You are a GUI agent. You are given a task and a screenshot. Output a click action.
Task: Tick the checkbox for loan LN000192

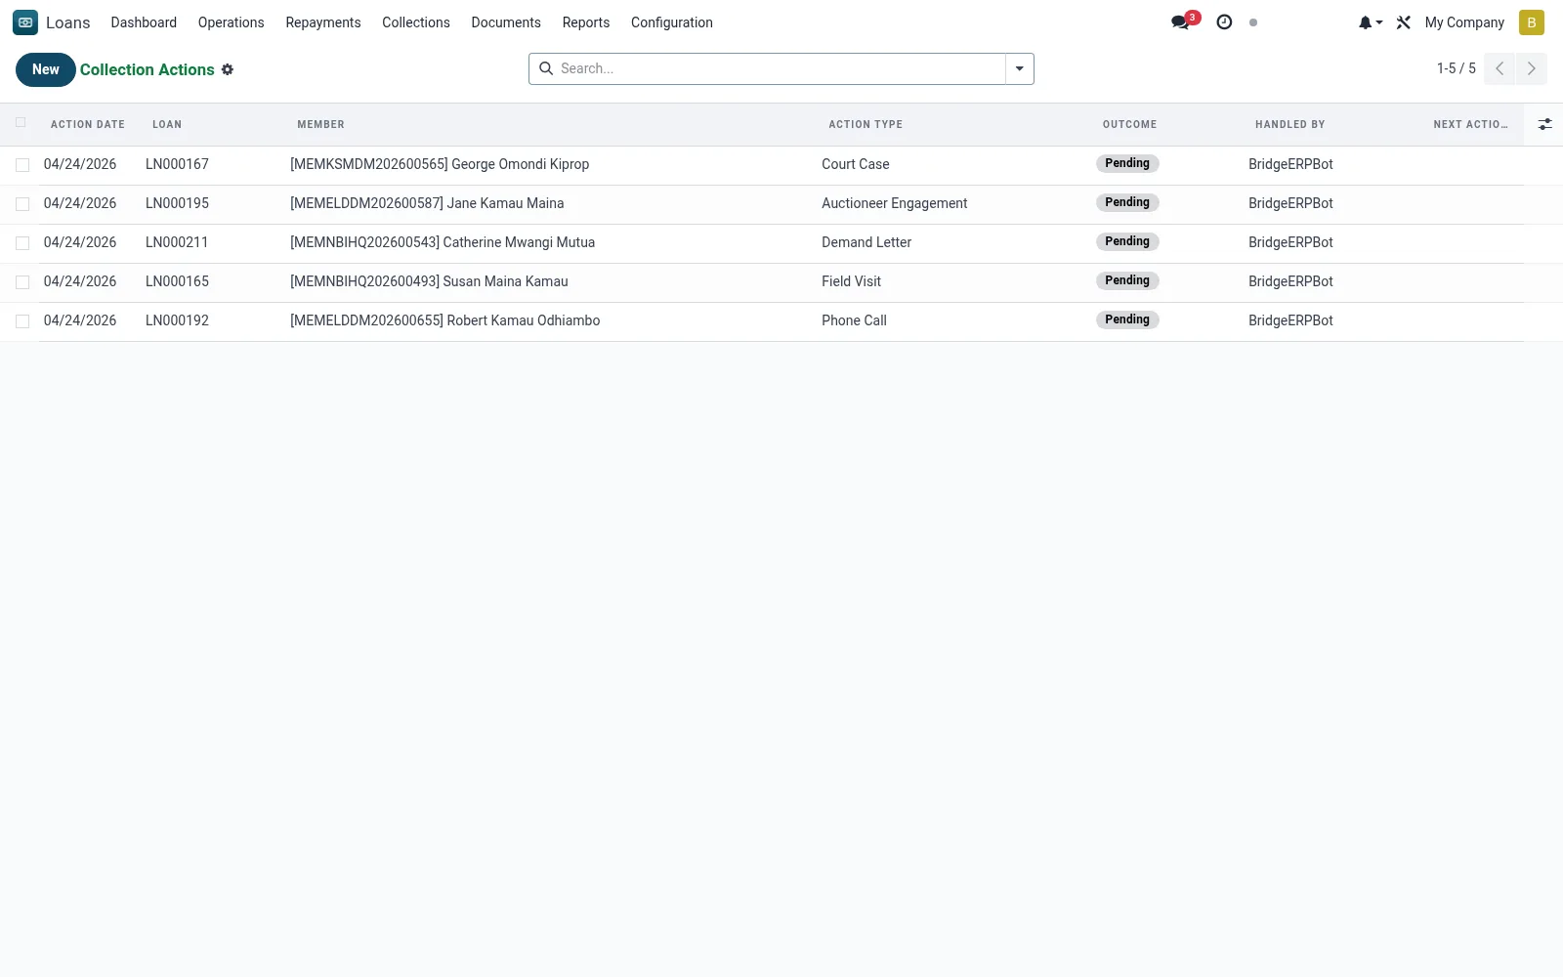tap(22, 321)
